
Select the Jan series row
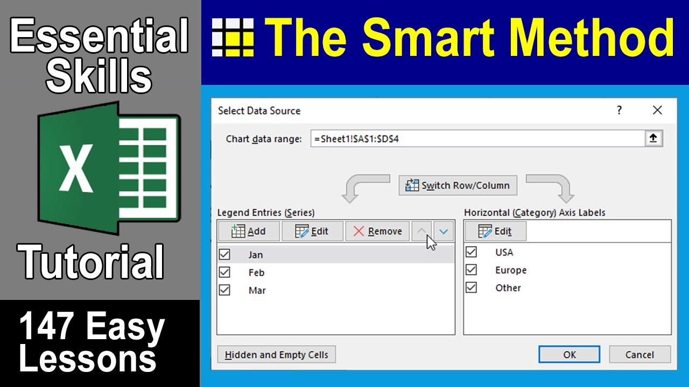(x=336, y=254)
